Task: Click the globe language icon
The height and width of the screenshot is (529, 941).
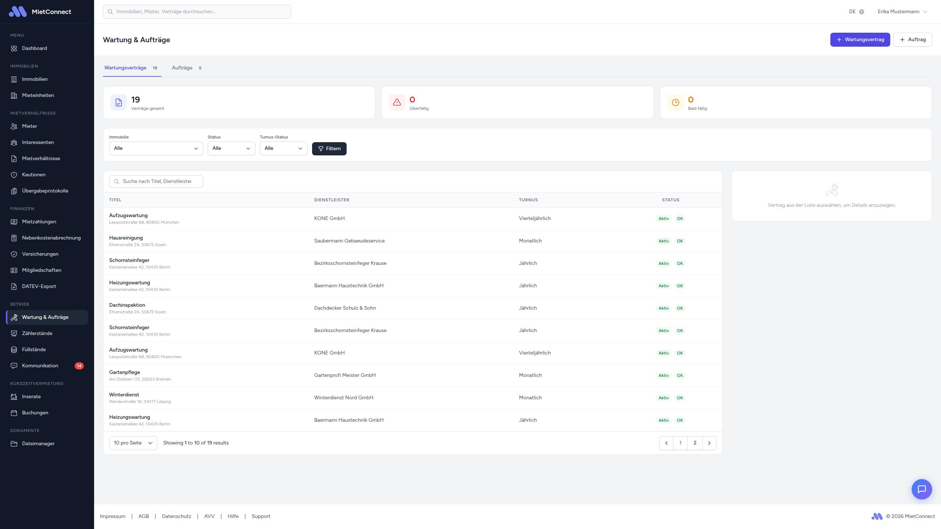Action: [862, 12]
